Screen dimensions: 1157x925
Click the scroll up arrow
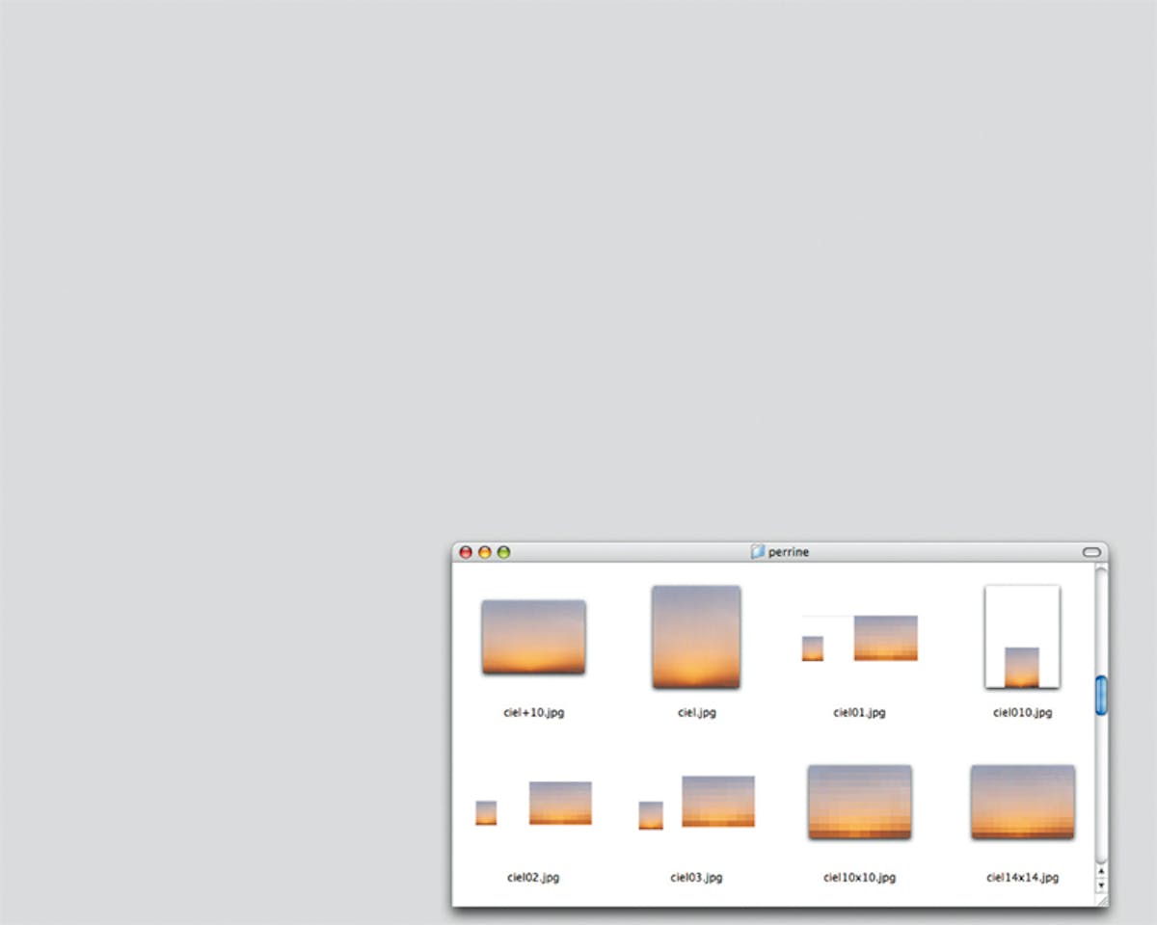tap(1101, 872)
